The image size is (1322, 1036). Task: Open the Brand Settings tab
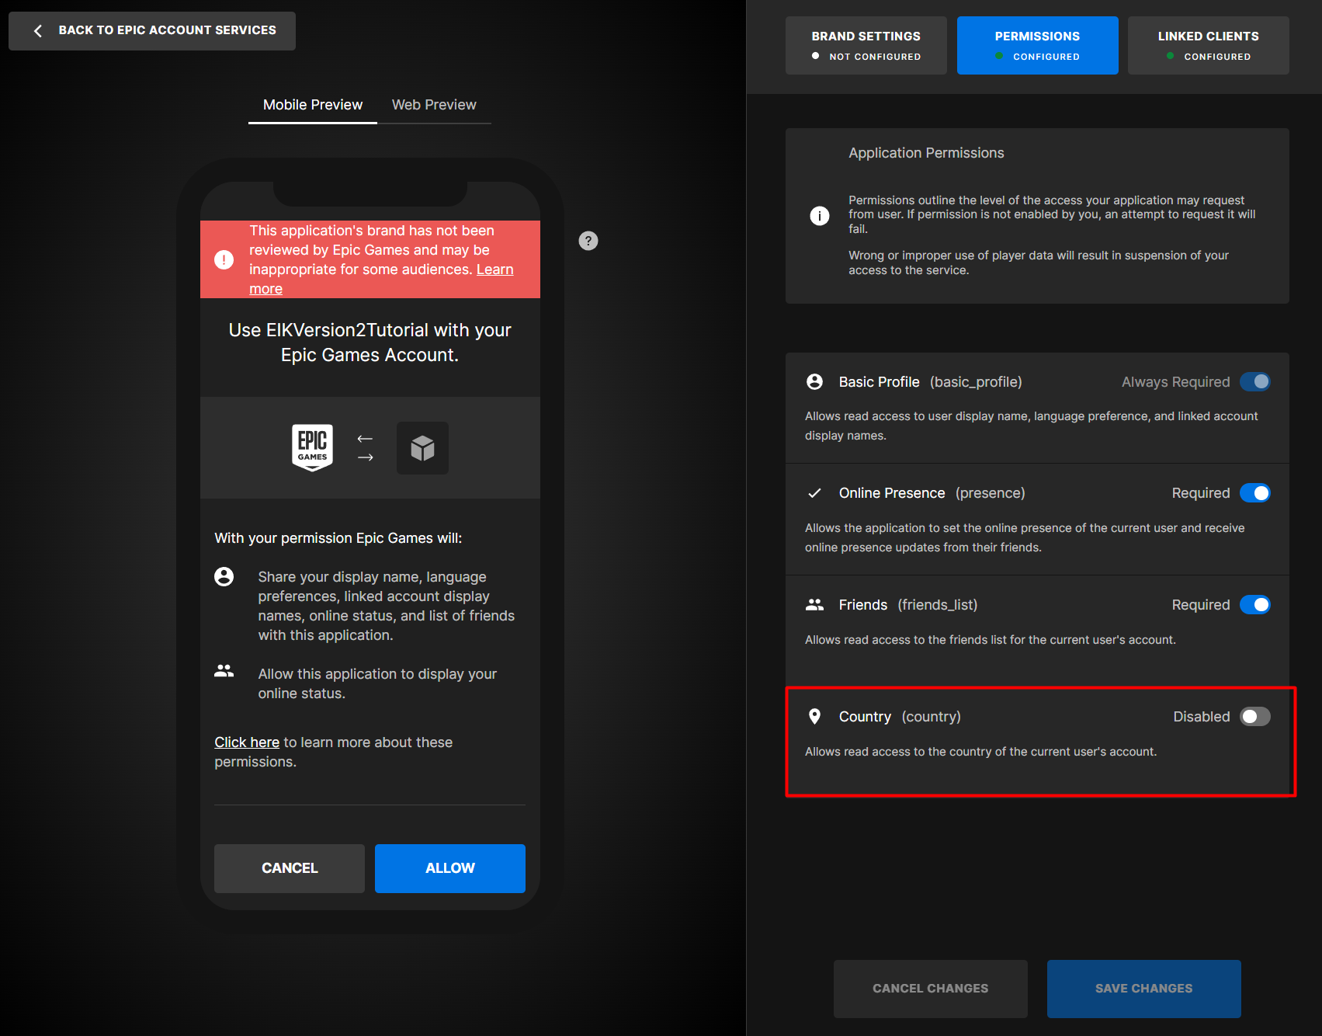pyautogui.click(x=866, y=45)
